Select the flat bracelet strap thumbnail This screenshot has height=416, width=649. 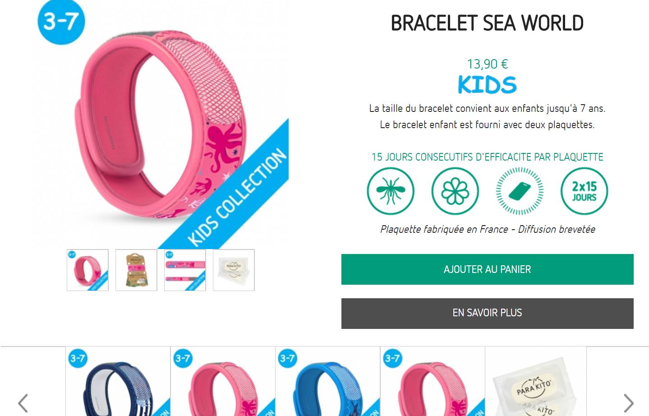(185, 270)
